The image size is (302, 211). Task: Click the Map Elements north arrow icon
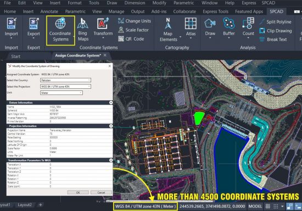tap(168, 24)
